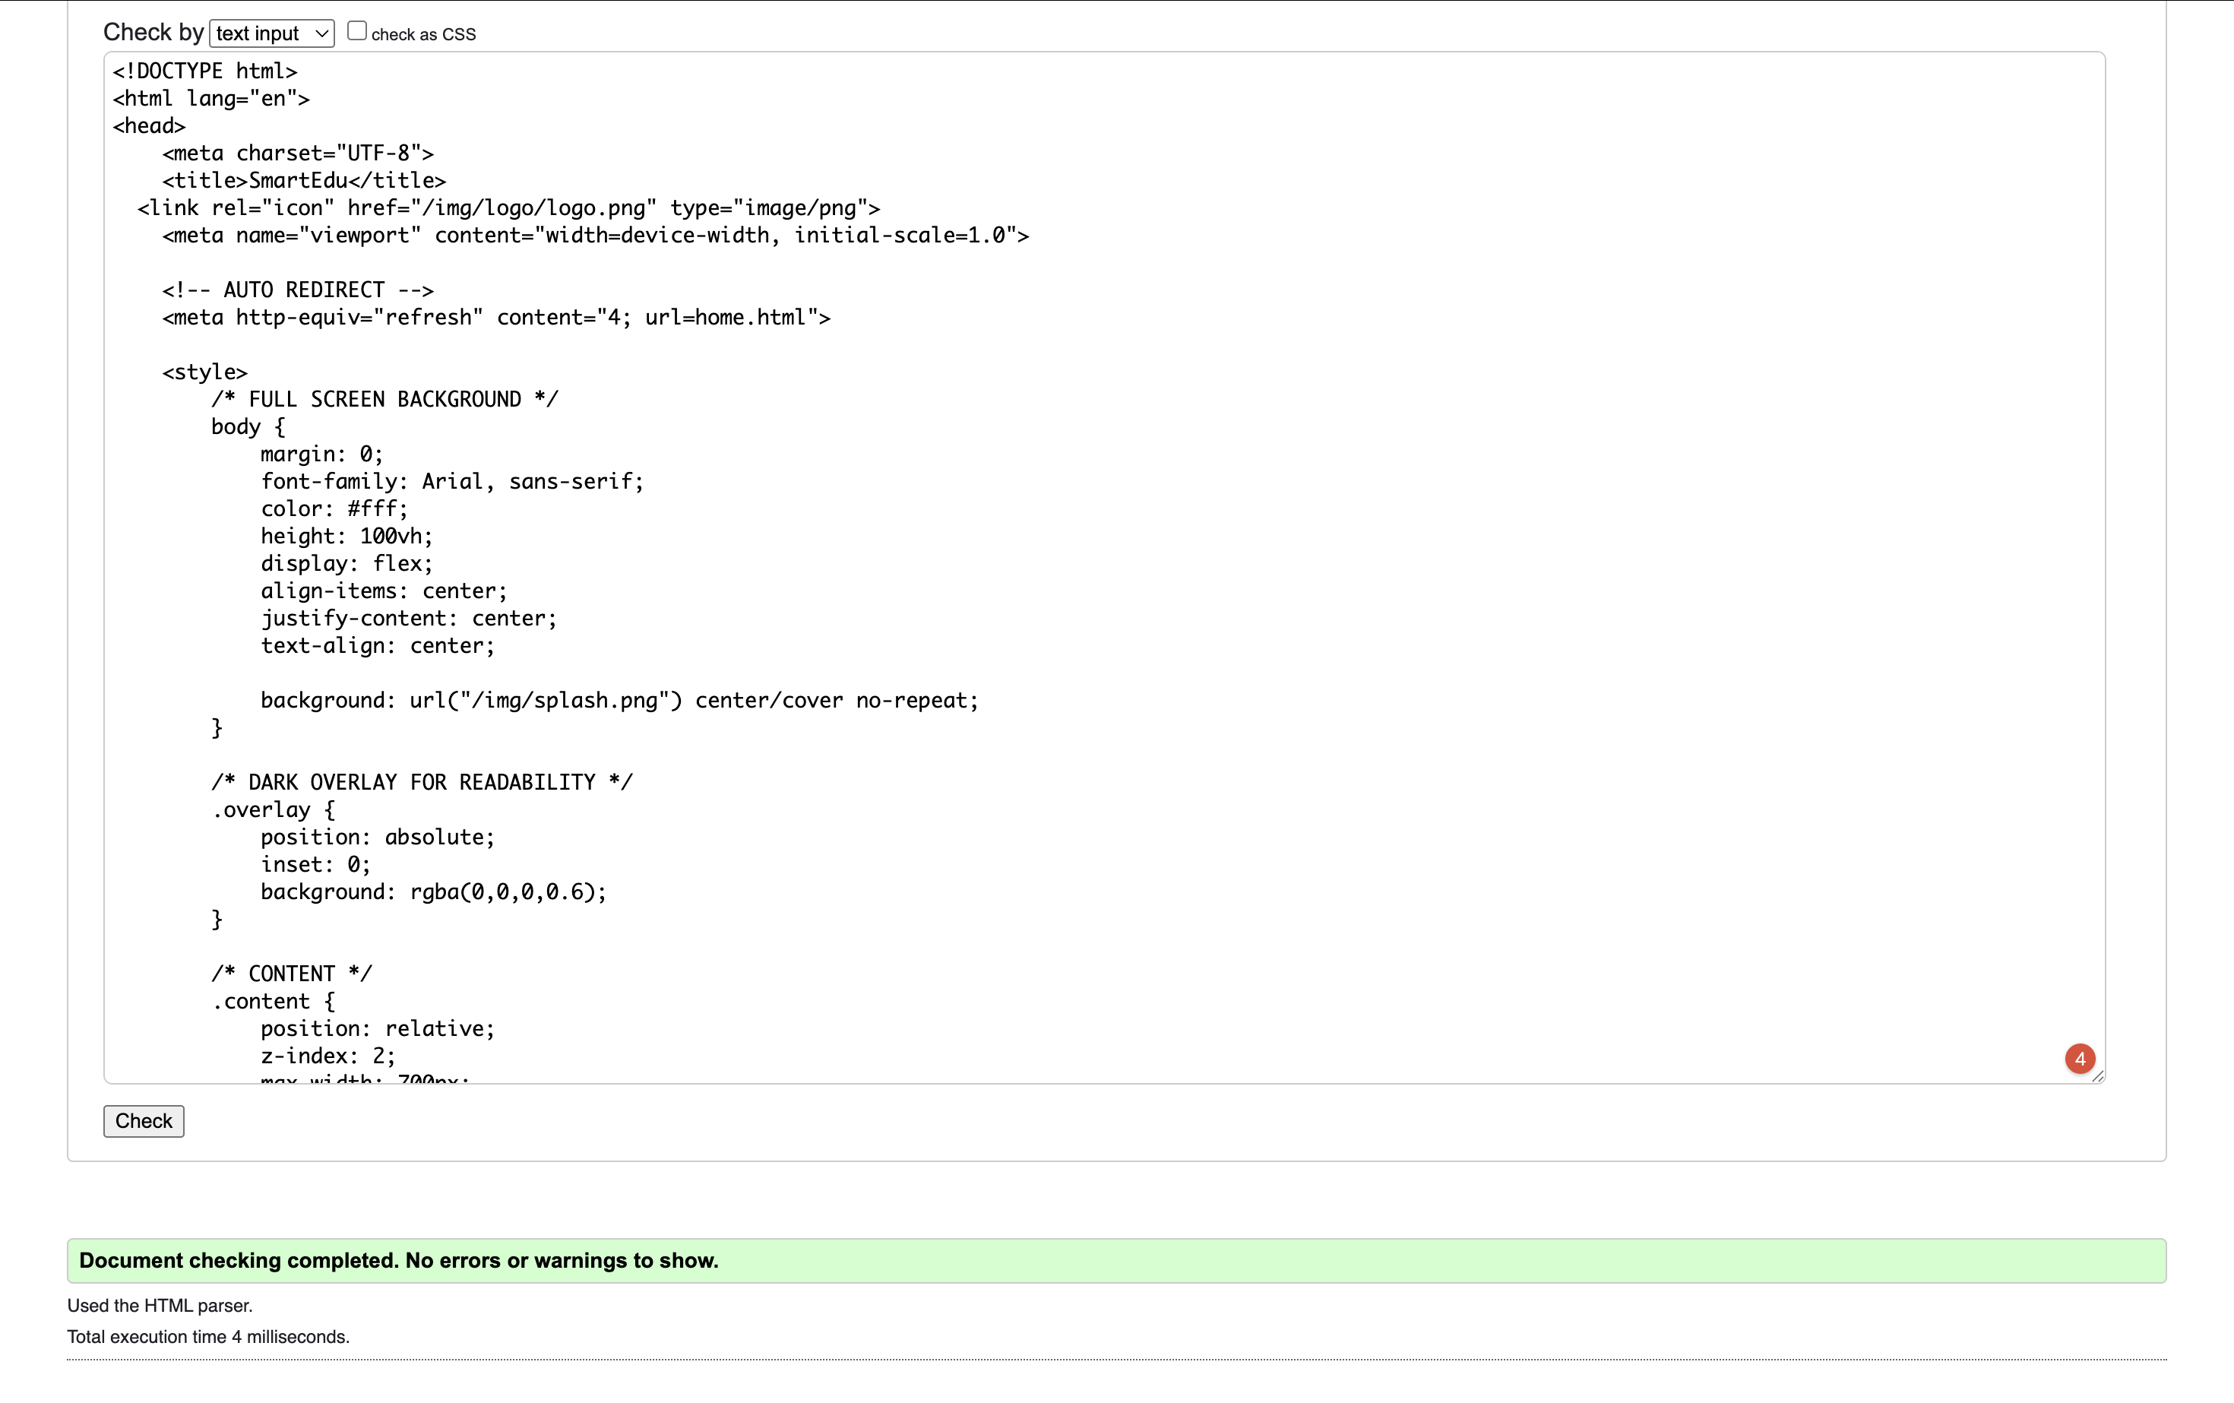Click the link rel icon logo.png line
The width and height of the screenshot is (2234, 1403).
508,207
